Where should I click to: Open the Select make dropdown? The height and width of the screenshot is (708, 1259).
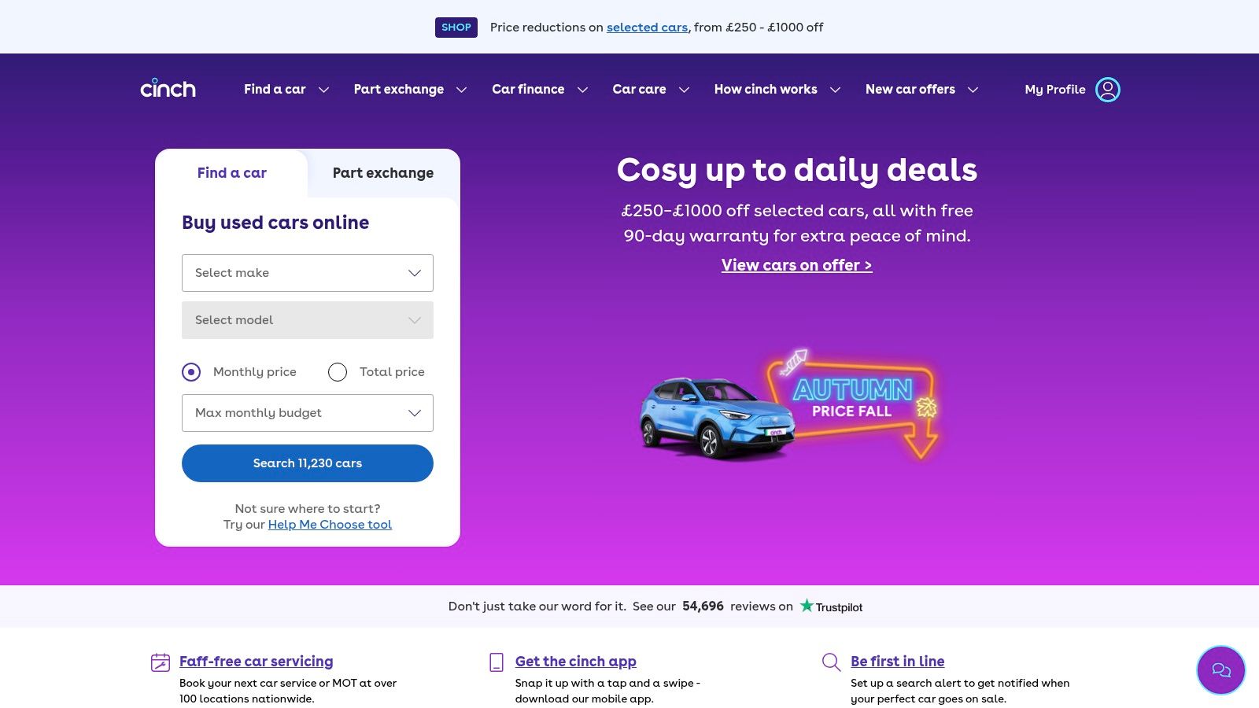tap(308, 273)
